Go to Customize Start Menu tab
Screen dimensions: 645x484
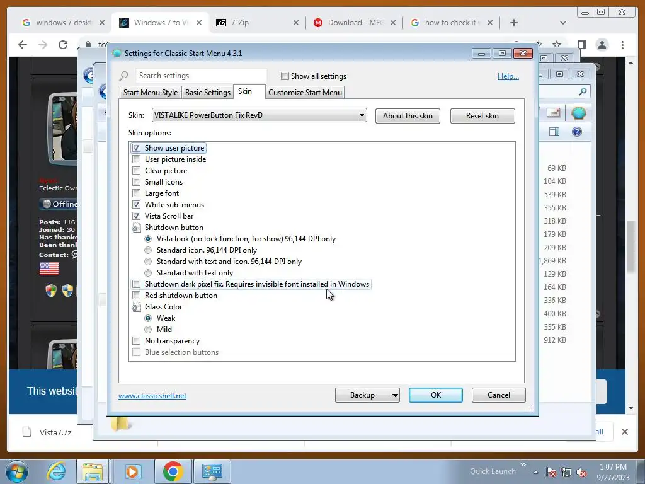pyautogui.click(x=305, y=93)
